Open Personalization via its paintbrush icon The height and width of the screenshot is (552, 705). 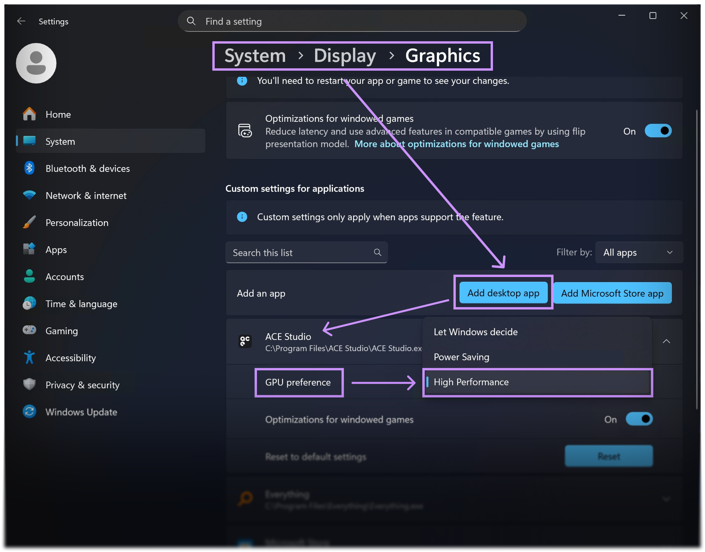pyautogui.click(x=29, y=222)
